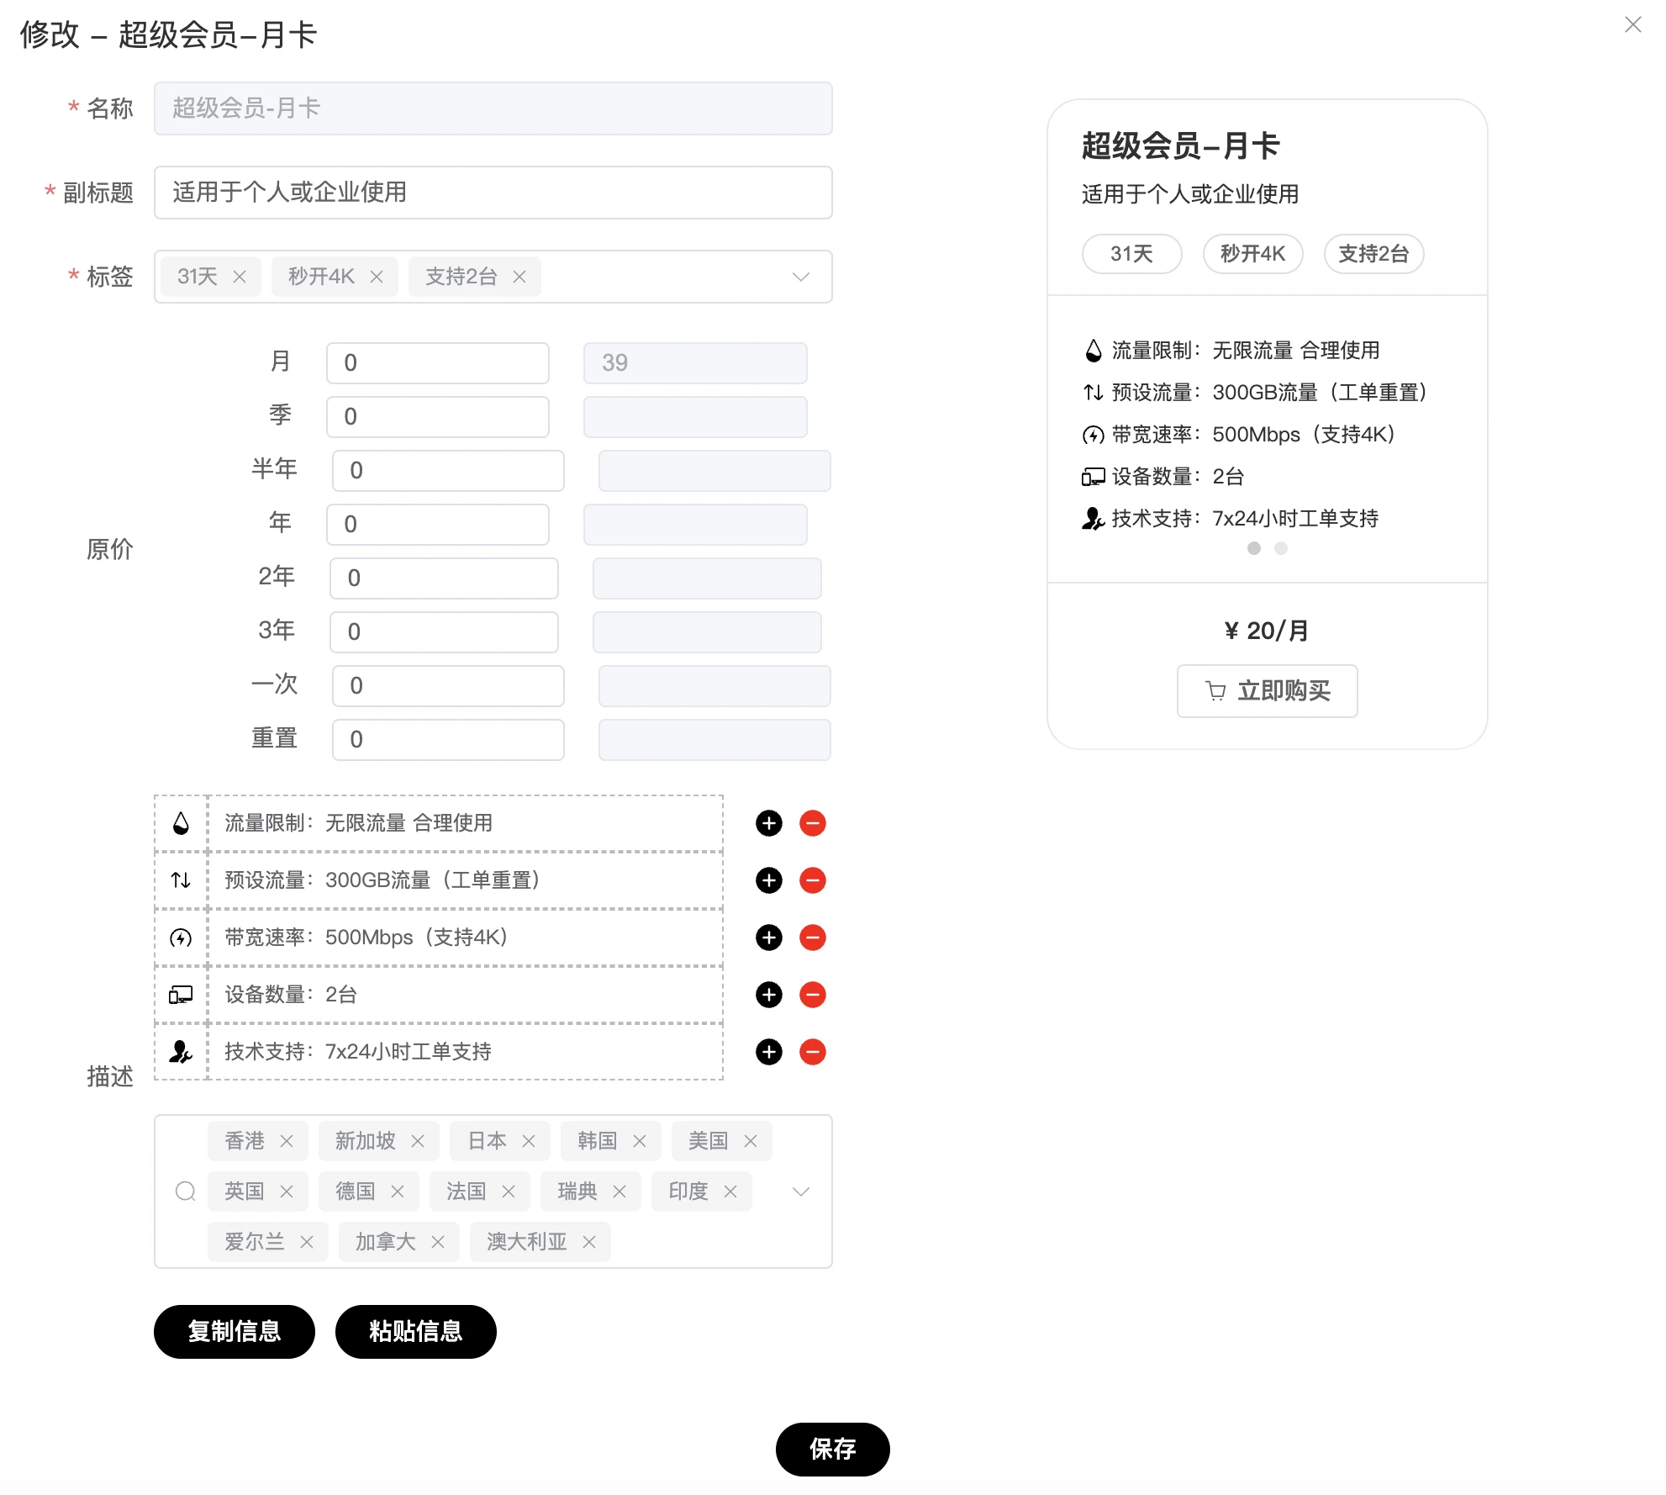
Task: Click the red minus icon on 设备数量 row
Action: coord(812,995)
